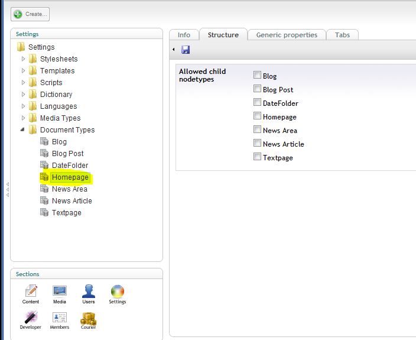416x340 pixels.
Task: Click the Blog Post document type icon
Action: (44, 153)
